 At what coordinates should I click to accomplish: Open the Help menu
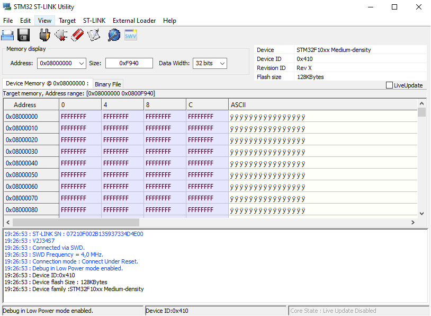click(169, 21)
